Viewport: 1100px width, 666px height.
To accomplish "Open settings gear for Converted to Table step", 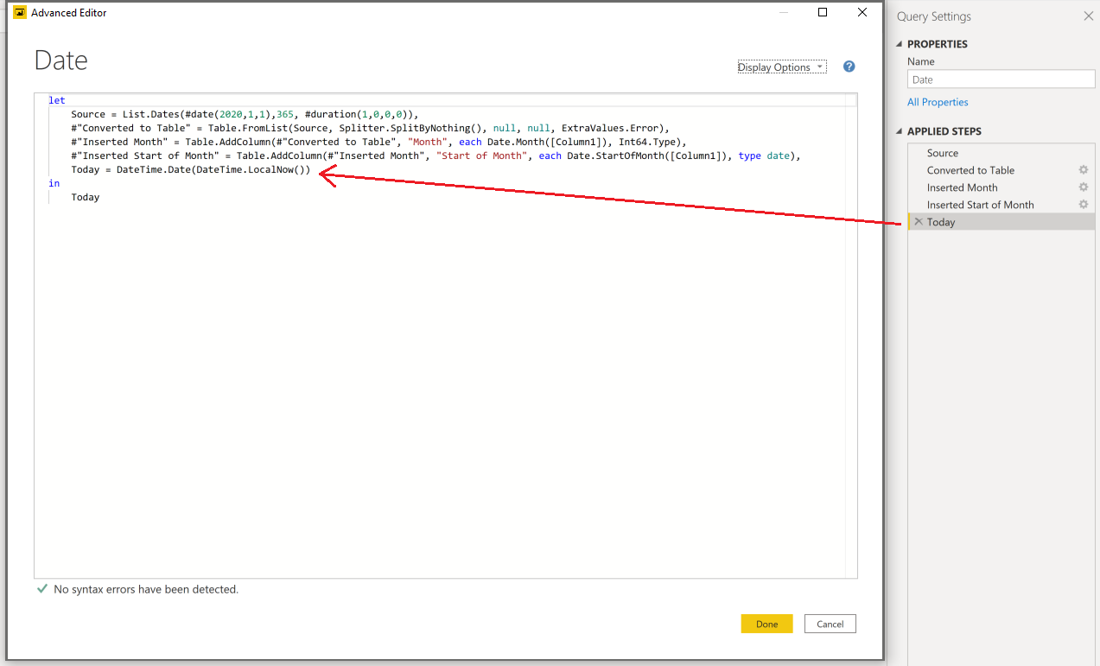I will 1083,170.
